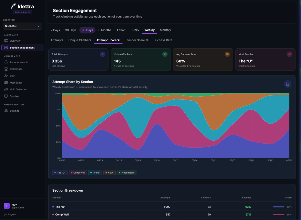301x220 pixels.
Task: Click the Climbers column header
Action: click(206, 198)
